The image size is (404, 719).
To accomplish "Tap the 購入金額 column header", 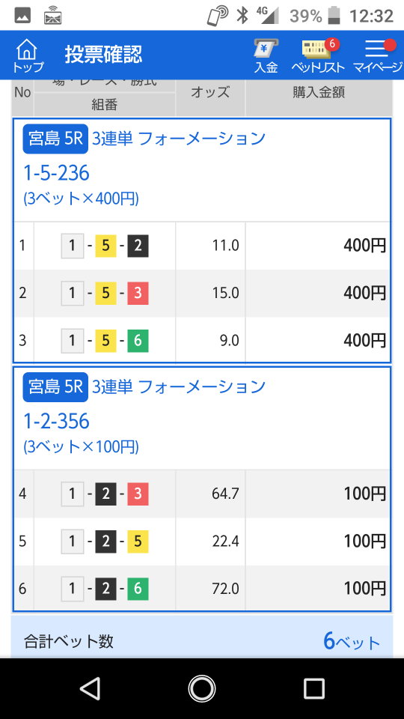I will point(319,93).
